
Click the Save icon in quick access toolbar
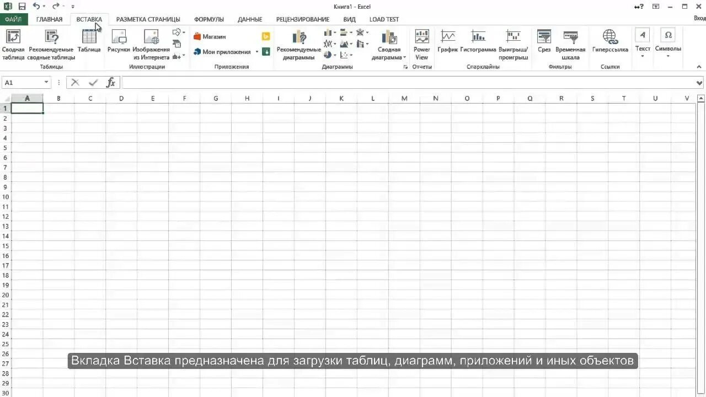coord(22,7)
